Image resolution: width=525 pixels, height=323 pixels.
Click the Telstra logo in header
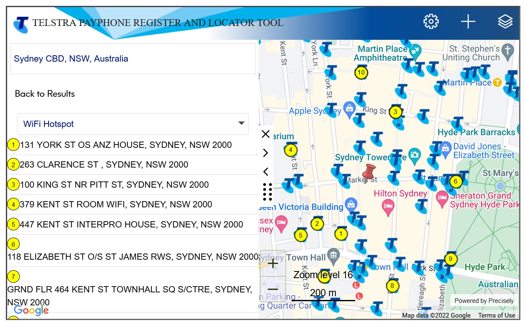(x=21, y=24)
